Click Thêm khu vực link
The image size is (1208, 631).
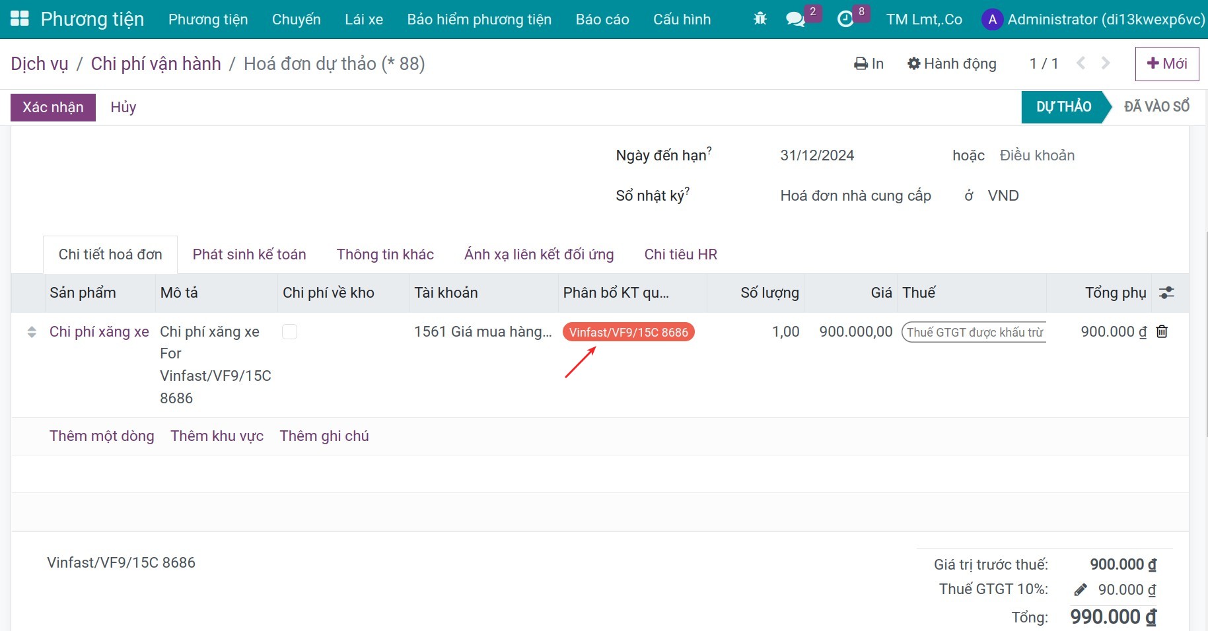coord(217,436)
